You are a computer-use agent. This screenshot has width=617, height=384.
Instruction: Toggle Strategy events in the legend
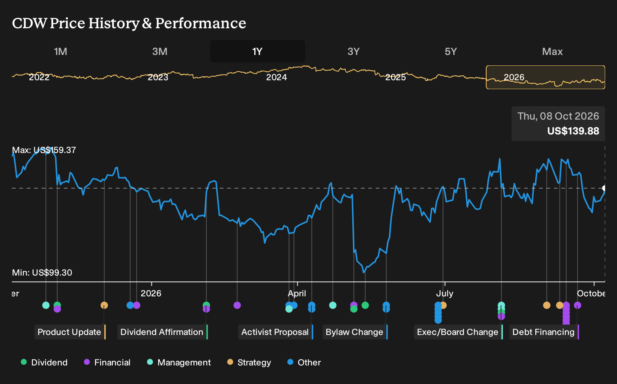[249, 362]
